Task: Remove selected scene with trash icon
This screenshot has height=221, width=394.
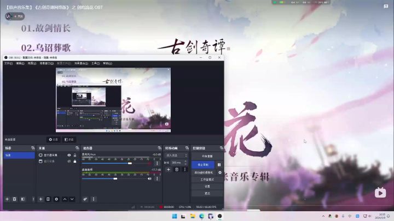Action: pos(15,199)
